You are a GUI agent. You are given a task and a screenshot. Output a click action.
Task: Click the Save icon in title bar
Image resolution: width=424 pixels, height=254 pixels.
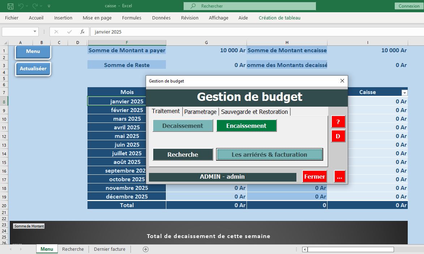(x=10, y=6)
